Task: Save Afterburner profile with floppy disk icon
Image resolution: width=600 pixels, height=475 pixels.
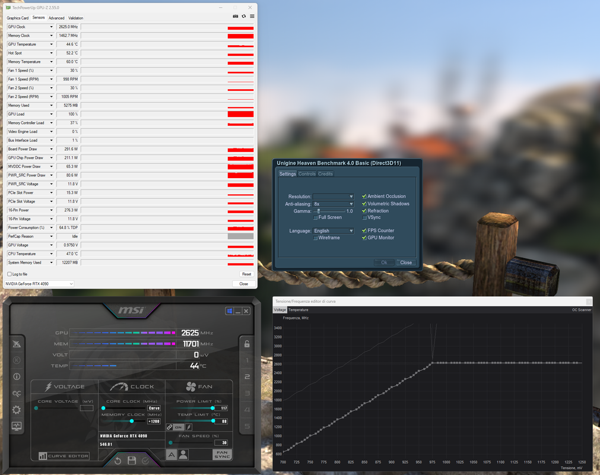Action: coord(132,461)
